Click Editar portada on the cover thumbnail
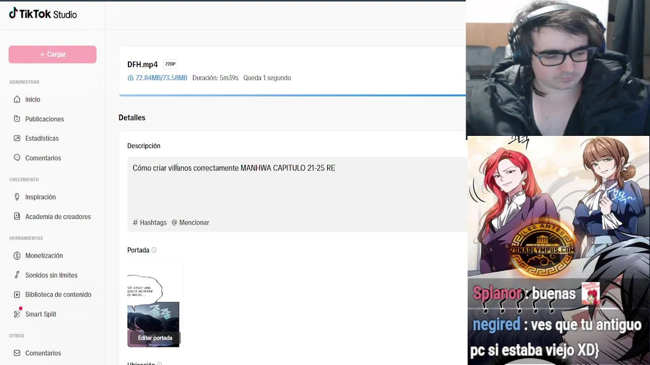 tap(155, 338)
